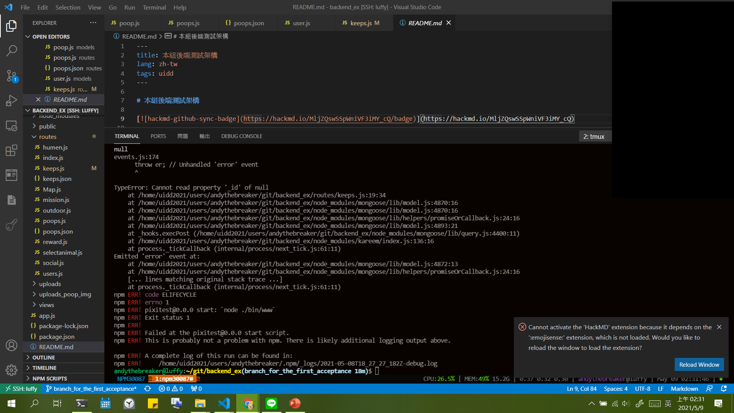Expand the NPM SCRIPTS section
The width and height of the screenshot is (734, 413).
(x=49, y=378)
